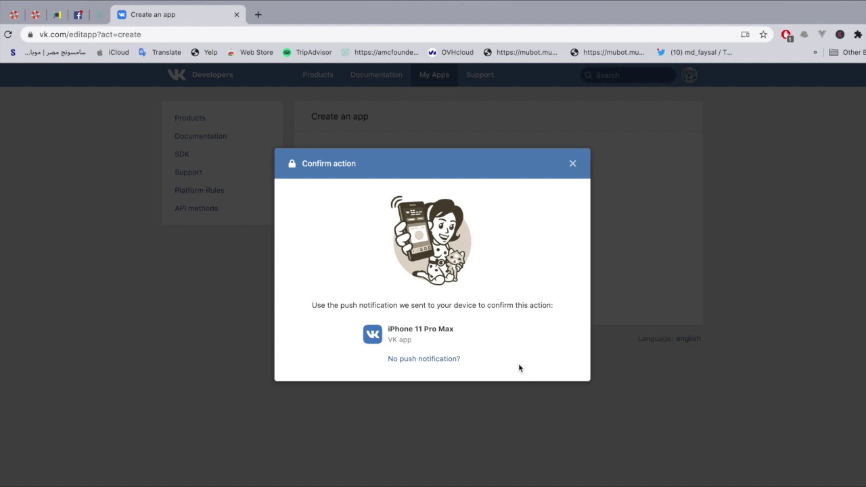The width and height of the screenshot is (866, 487).
Task: Open Products in left sidebar
Action: click(190, 118)
